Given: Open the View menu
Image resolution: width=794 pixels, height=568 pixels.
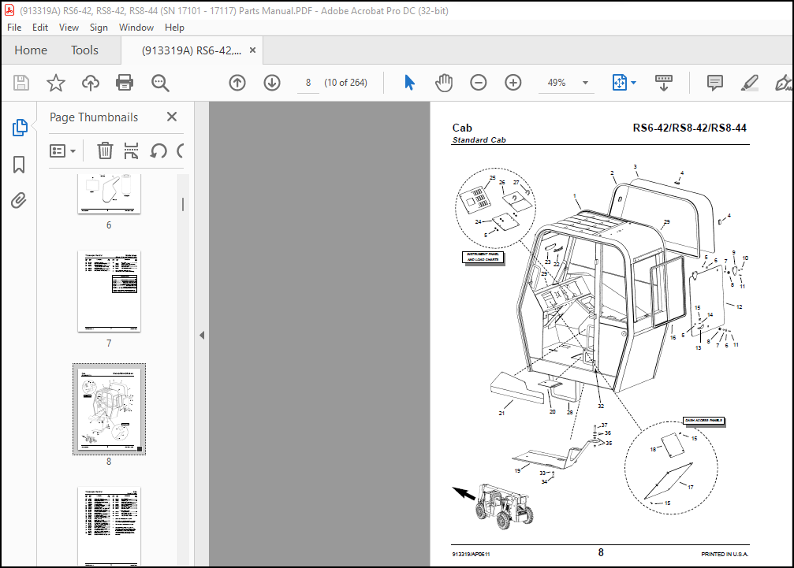Looking at the screenshot, I should [x=69, y=28].
